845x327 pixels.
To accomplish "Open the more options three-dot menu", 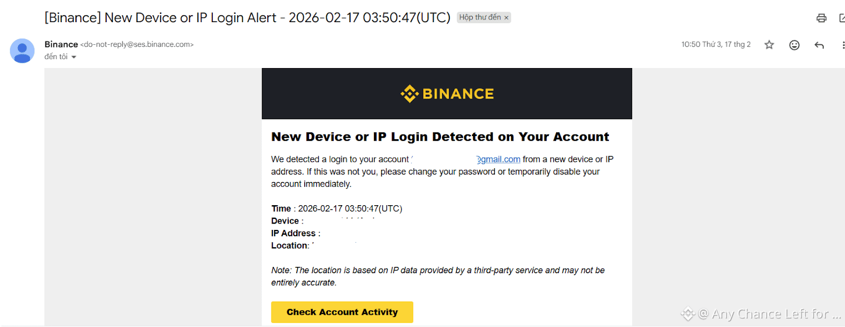I will click(842, 45).
